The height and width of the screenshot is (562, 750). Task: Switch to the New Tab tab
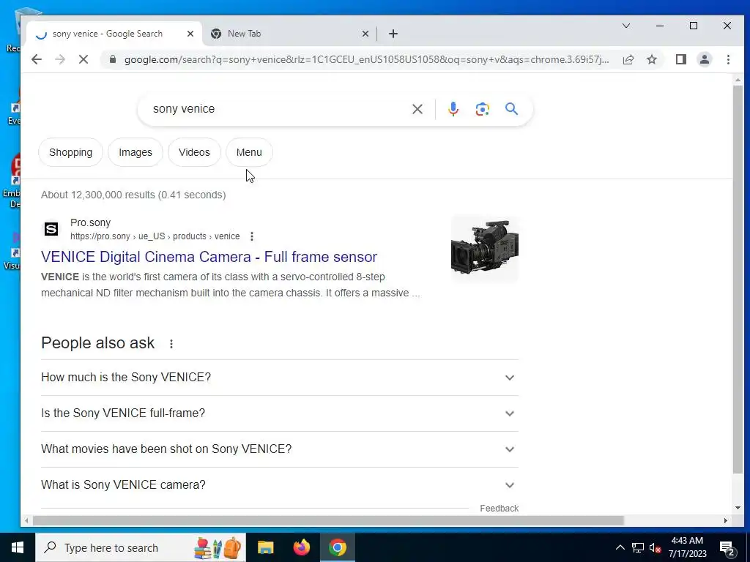(x=289, y=34)
